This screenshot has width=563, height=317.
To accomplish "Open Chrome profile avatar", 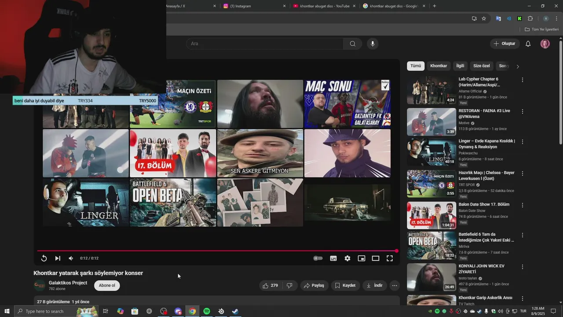I will click(x=546, y=18).
